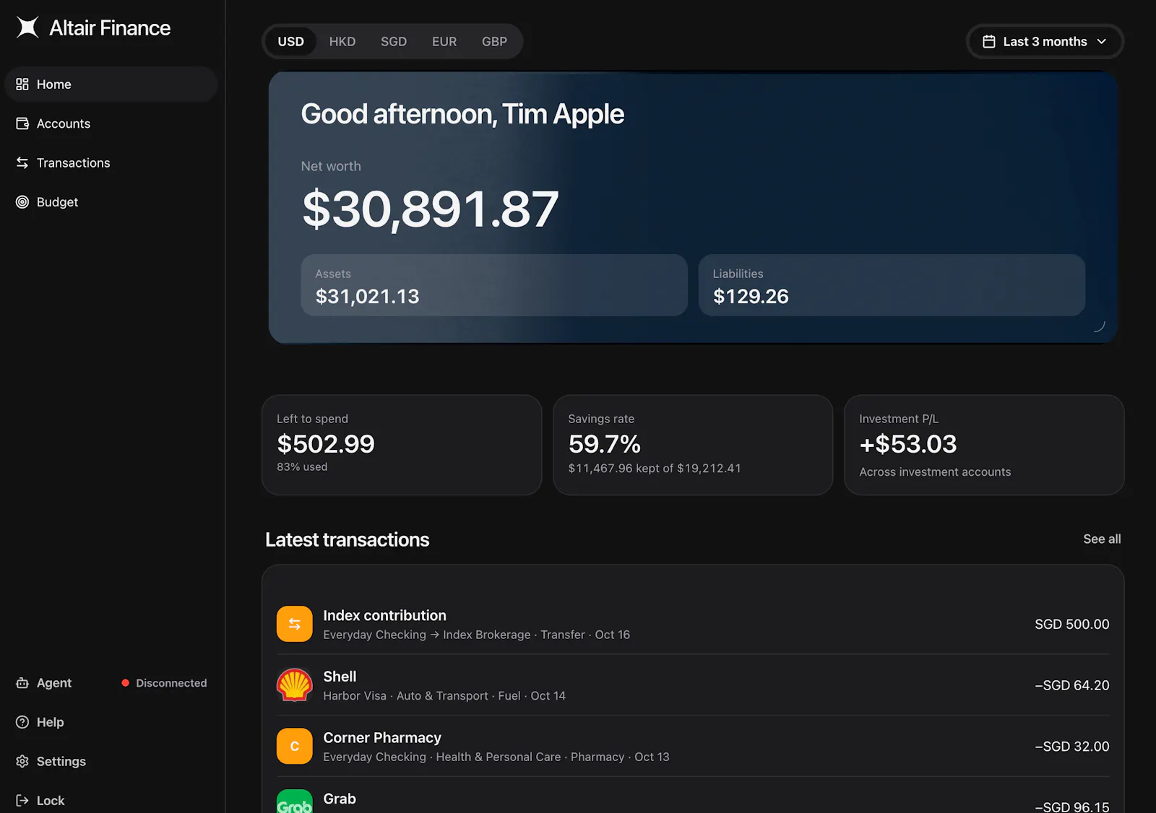This screenshot has height=813, width=1156.
Task: Open the Corner Pharmacy transaction
Action: [693, 746]
